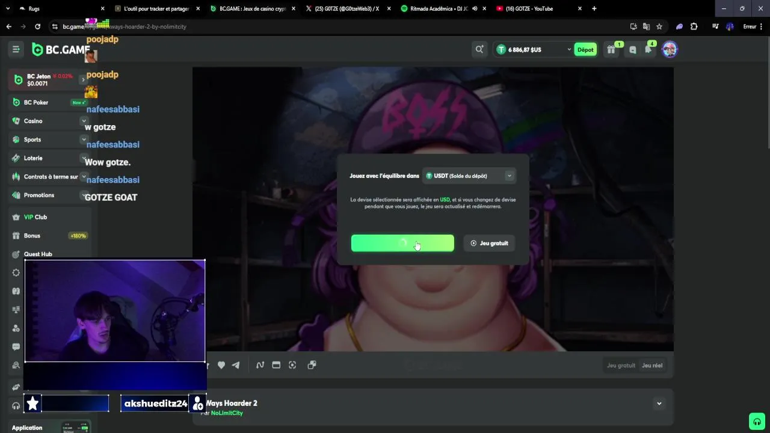The width and height of the screenshot is (770, 433).
Task: Open the NoLimitCity provider link
Action: coord(227,413)
